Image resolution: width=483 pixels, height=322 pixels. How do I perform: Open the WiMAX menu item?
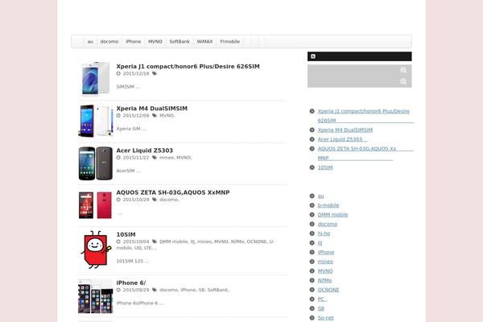click(204, 42)
